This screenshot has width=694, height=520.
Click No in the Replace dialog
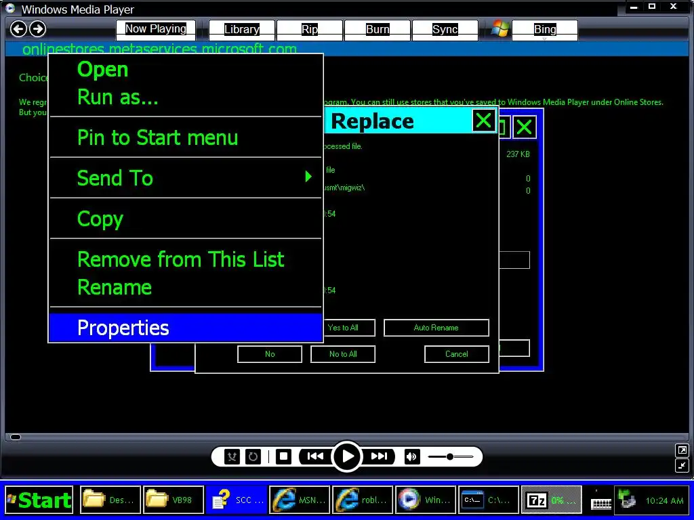point(270,353)
